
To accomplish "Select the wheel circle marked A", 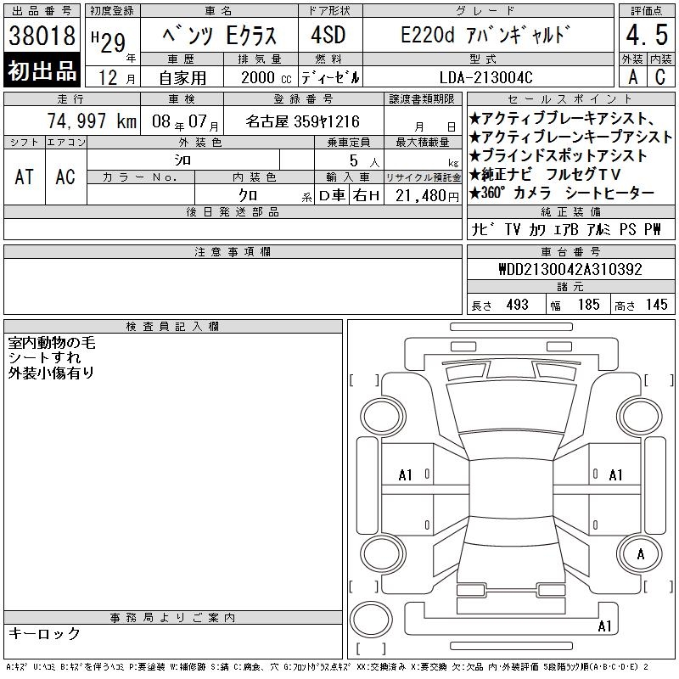I will [641, 553].
